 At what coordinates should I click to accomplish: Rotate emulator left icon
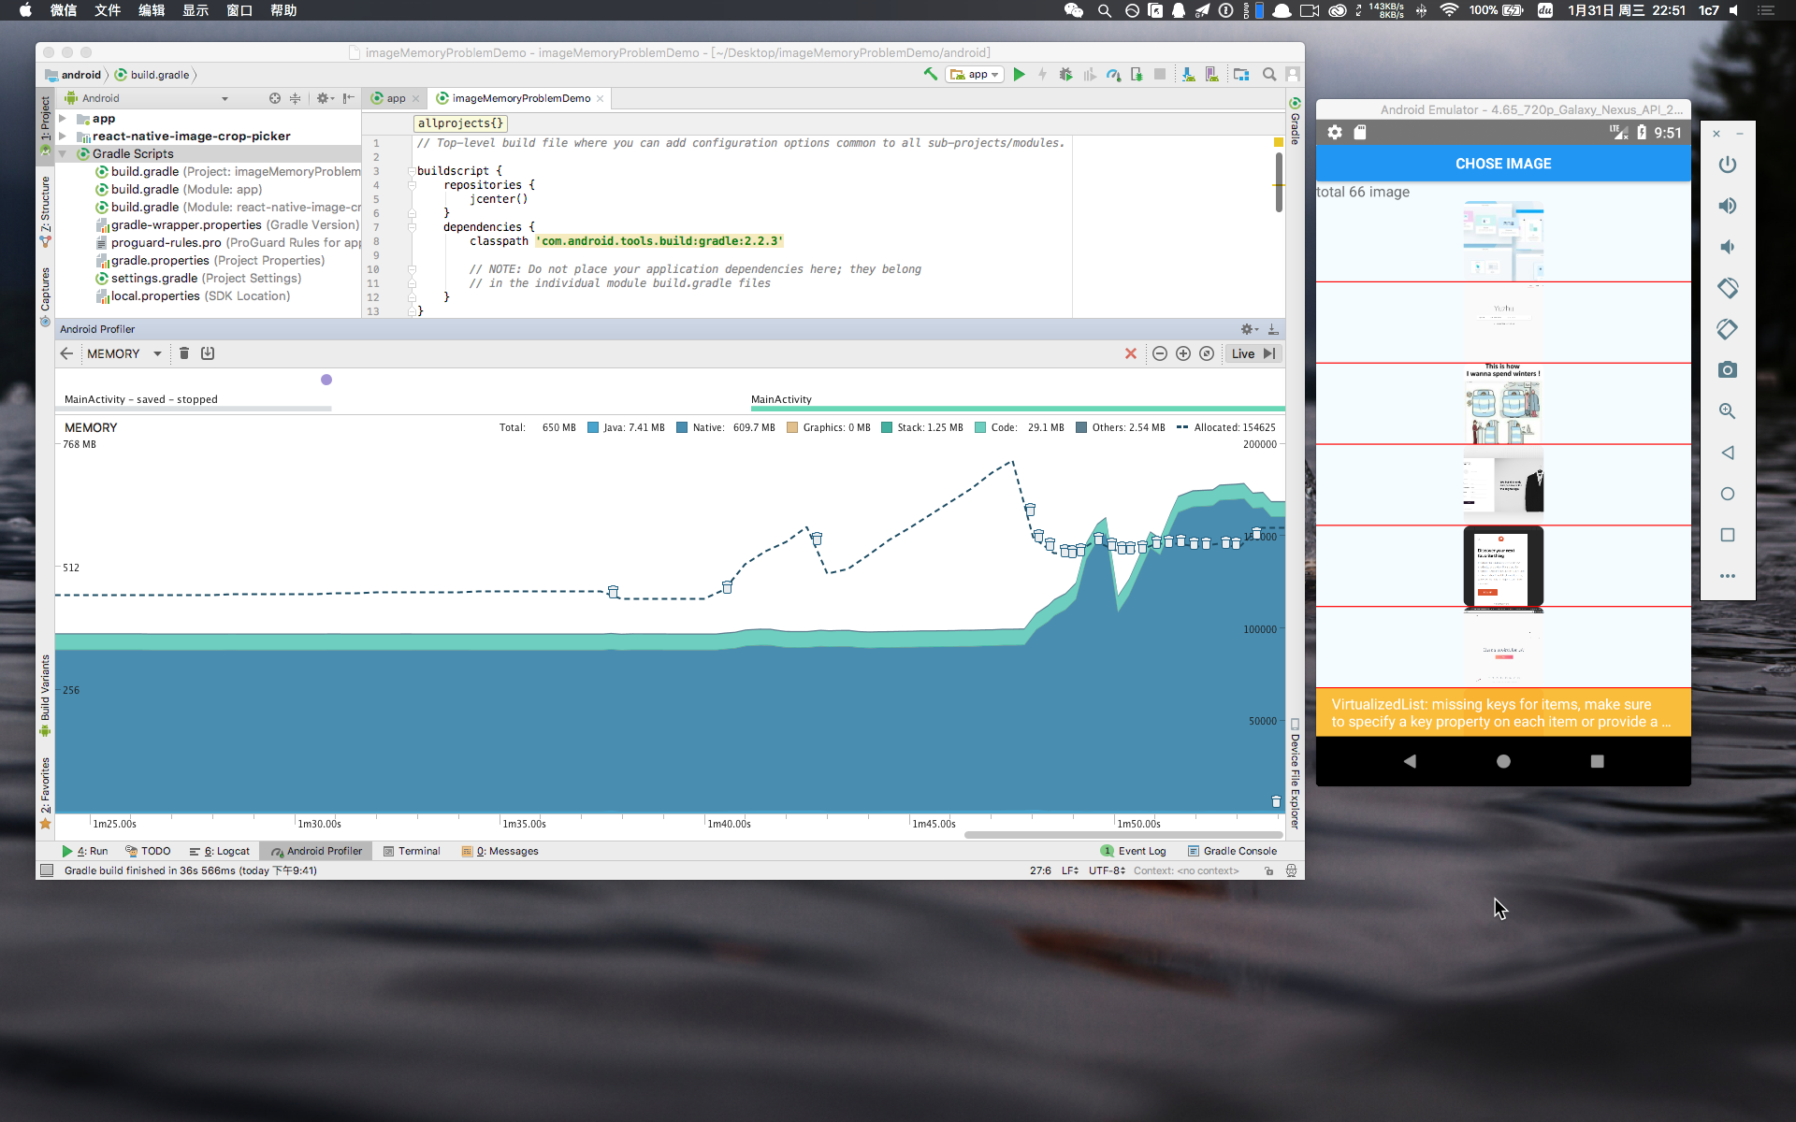pos(1728,288)
